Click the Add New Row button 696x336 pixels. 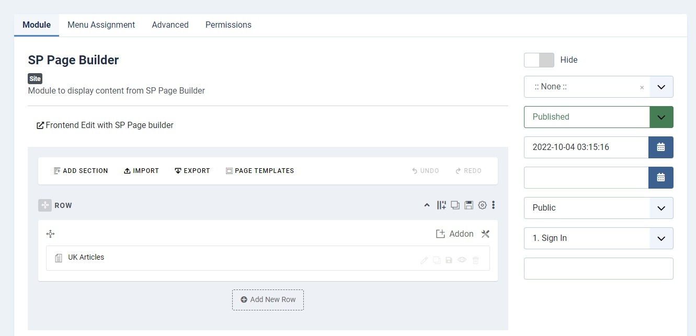(268, 299)
